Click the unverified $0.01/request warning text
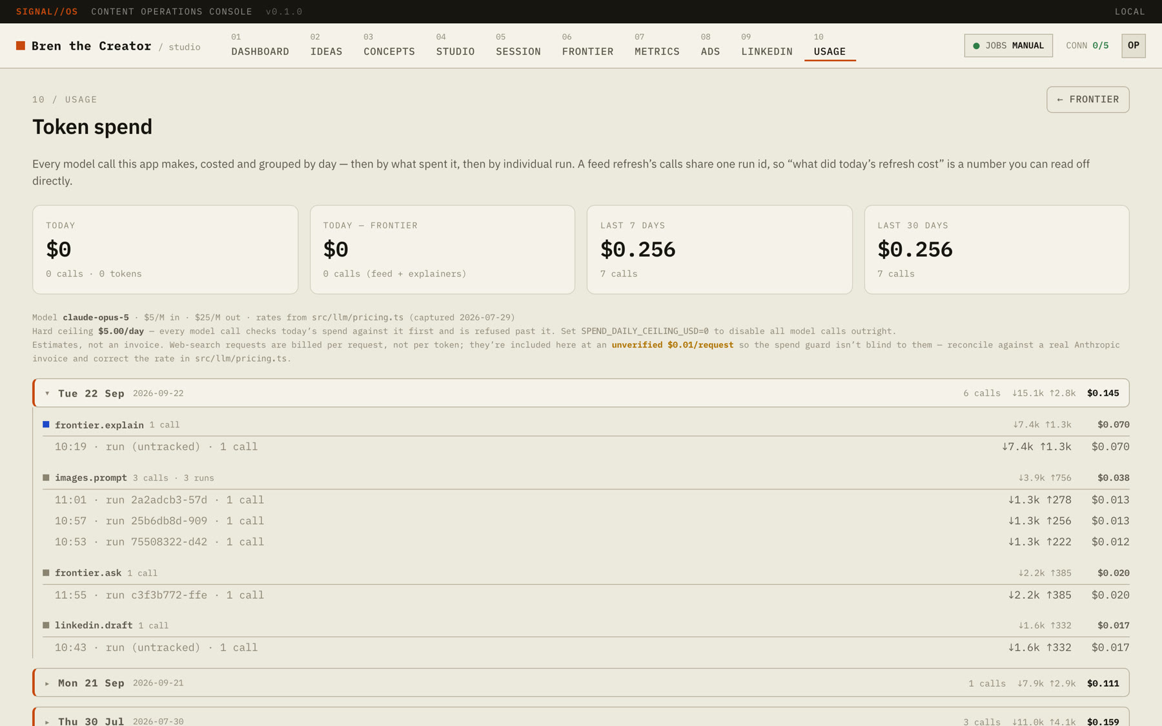 [672, 345]
